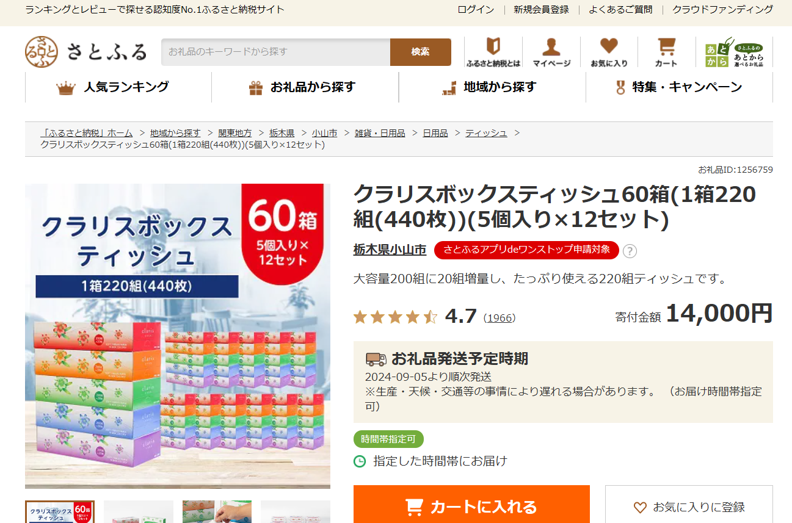The height and width of the screenshot is (523, 792).
Task: Click 寄付金額 14,000円 price text
Action: (x=694, y=314)
